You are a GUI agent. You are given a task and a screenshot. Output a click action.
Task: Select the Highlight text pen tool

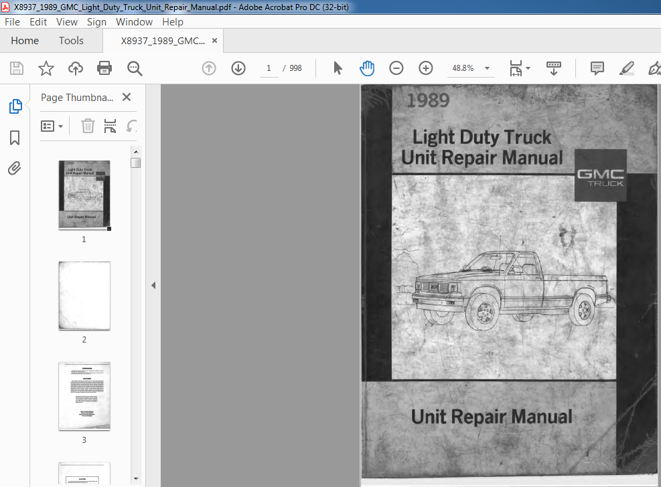626,68
